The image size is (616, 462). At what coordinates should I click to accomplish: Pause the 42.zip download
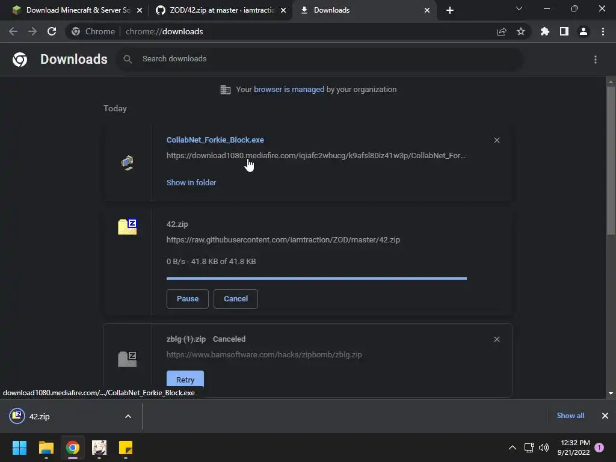pos(188,299)
